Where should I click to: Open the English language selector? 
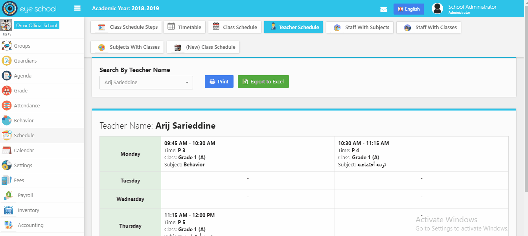(408, 9)
